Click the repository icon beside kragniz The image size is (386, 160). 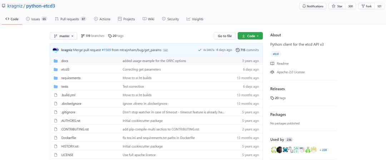(x=4, y=6)
